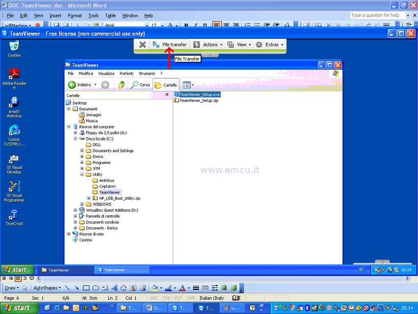
Task: Open the Insert menu in Word
Action: tap(56, 15)
